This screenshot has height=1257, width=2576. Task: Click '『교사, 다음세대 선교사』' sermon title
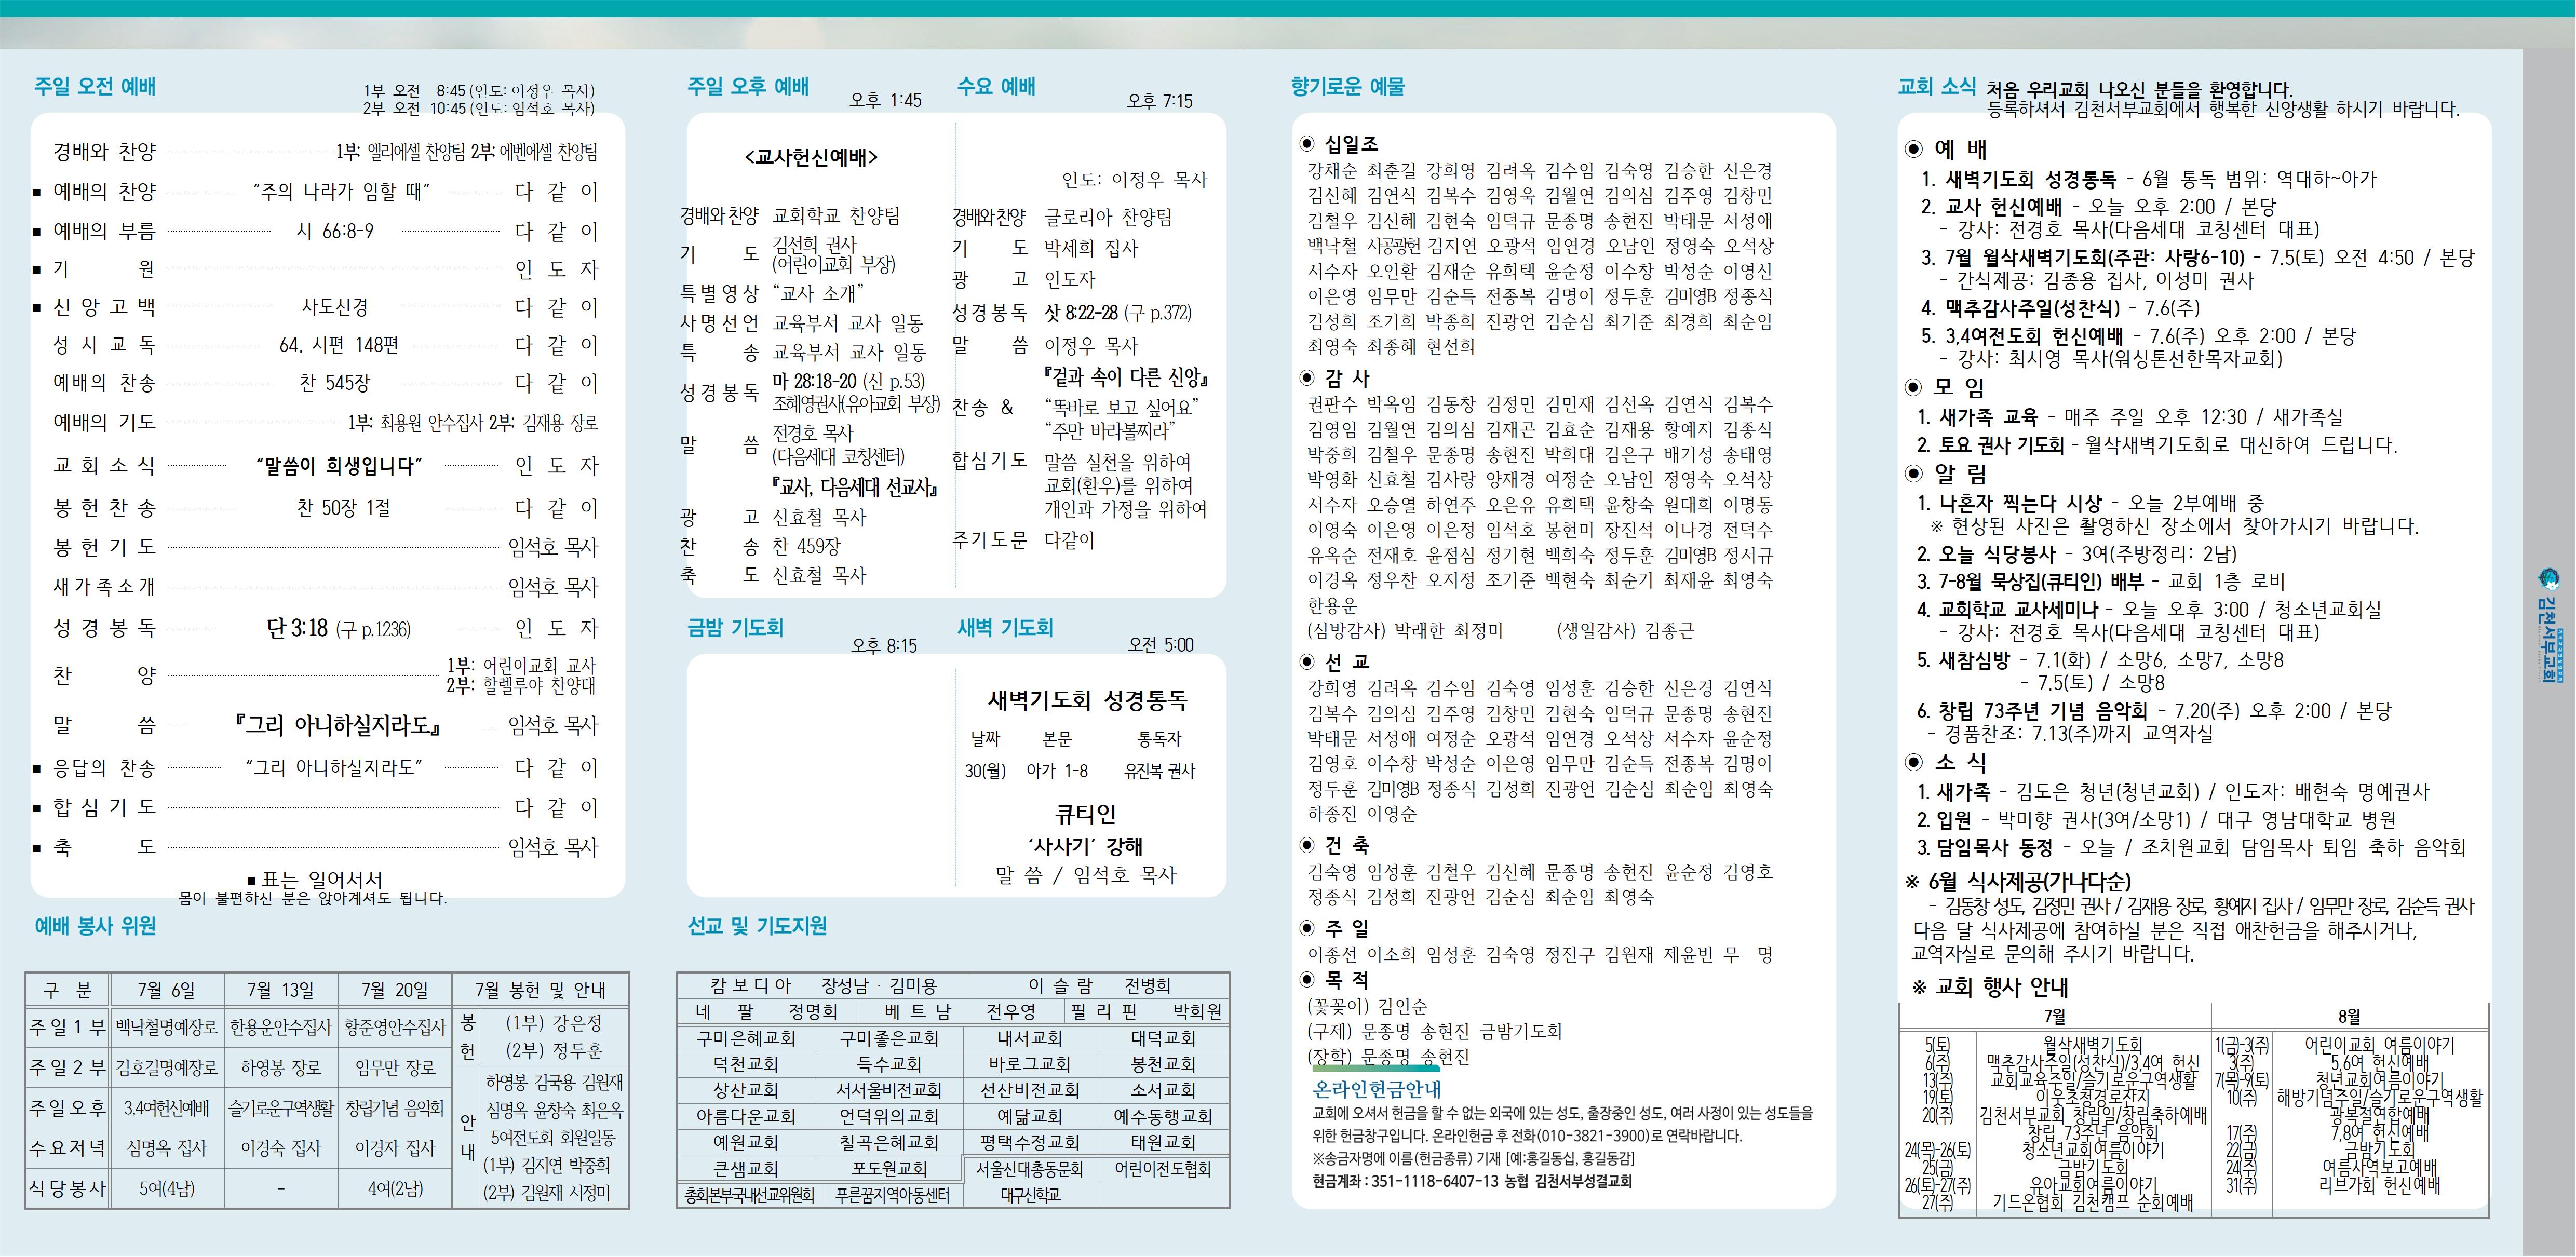pyautogui.click(x=855, y=487)
